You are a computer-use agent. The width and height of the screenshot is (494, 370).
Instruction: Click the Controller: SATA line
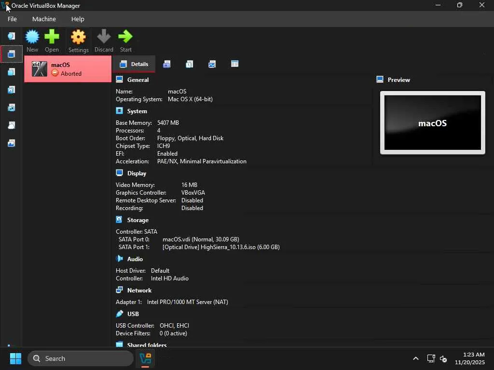coord(137,232)
